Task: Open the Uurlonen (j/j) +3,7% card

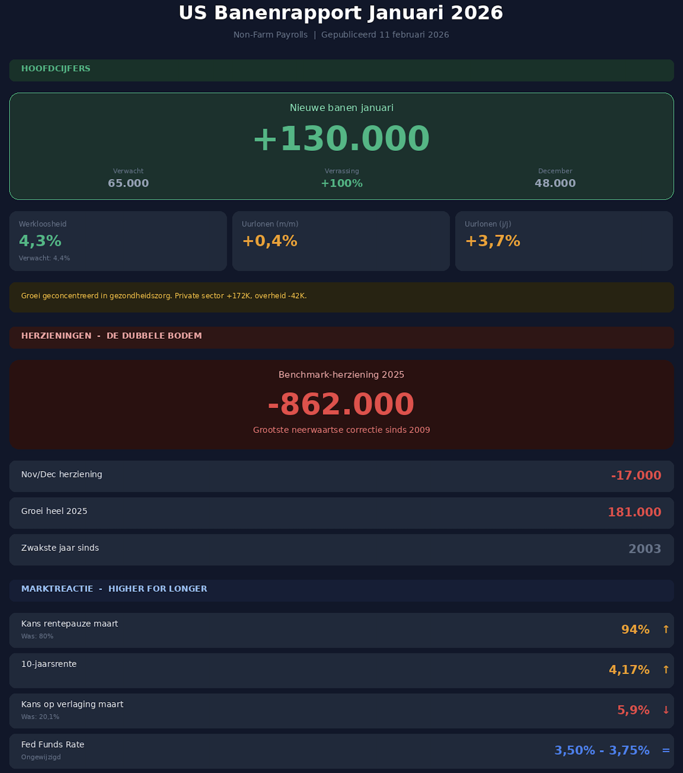Action: coord(564,241)
